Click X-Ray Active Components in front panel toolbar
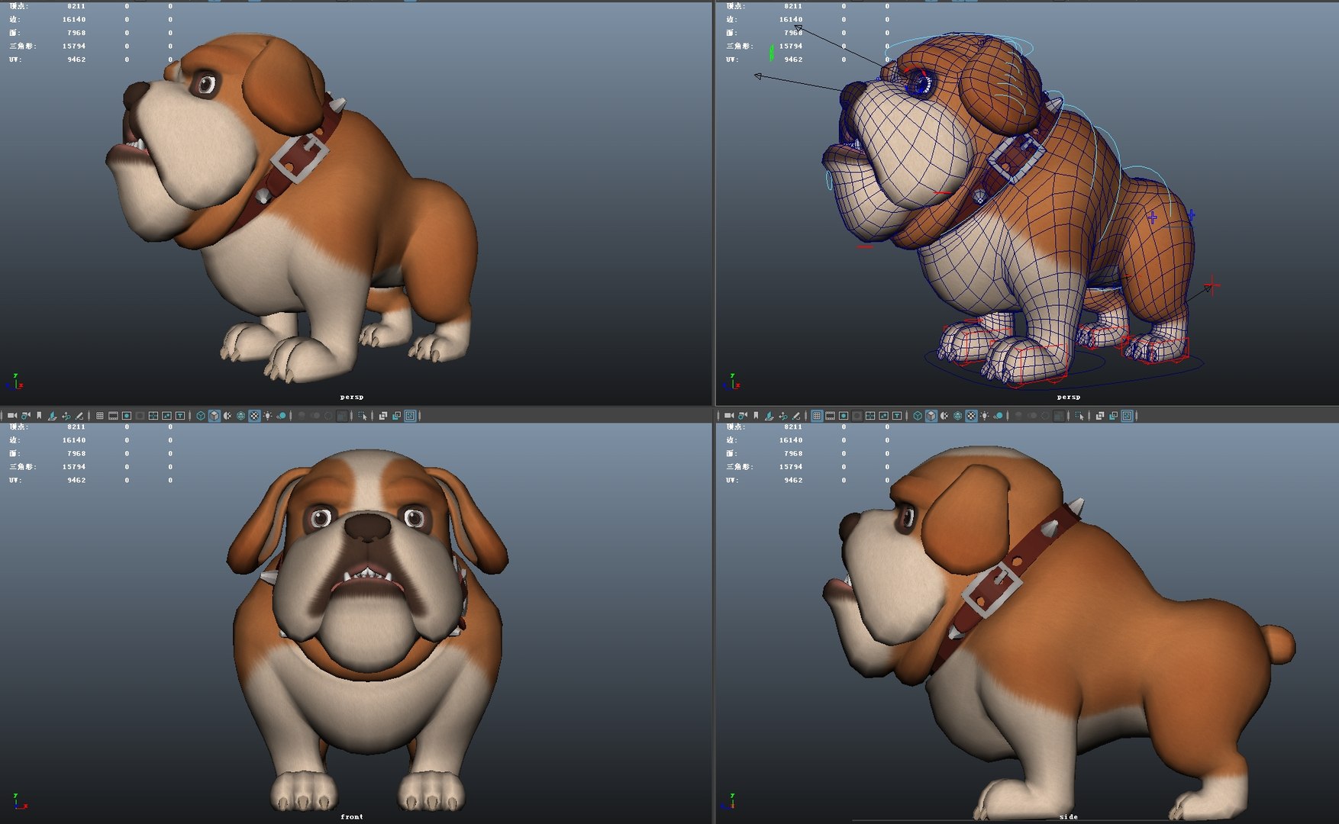This screenshot has height=824, width=1339. pyautogui.click(x=396, y=416)
